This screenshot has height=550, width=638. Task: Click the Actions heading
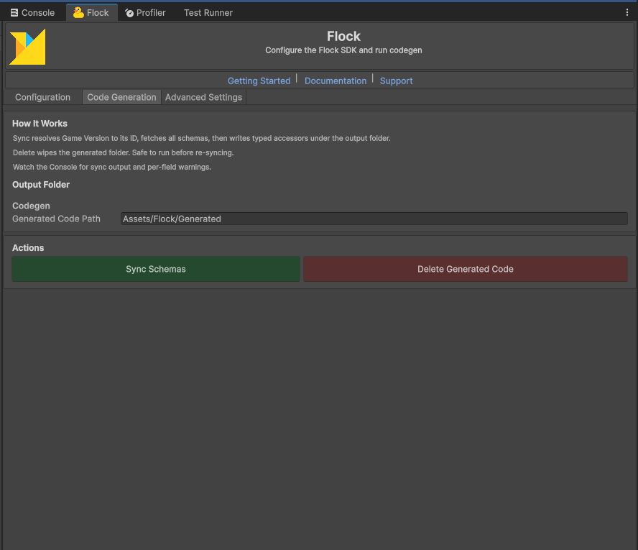(x=28, y=247)
